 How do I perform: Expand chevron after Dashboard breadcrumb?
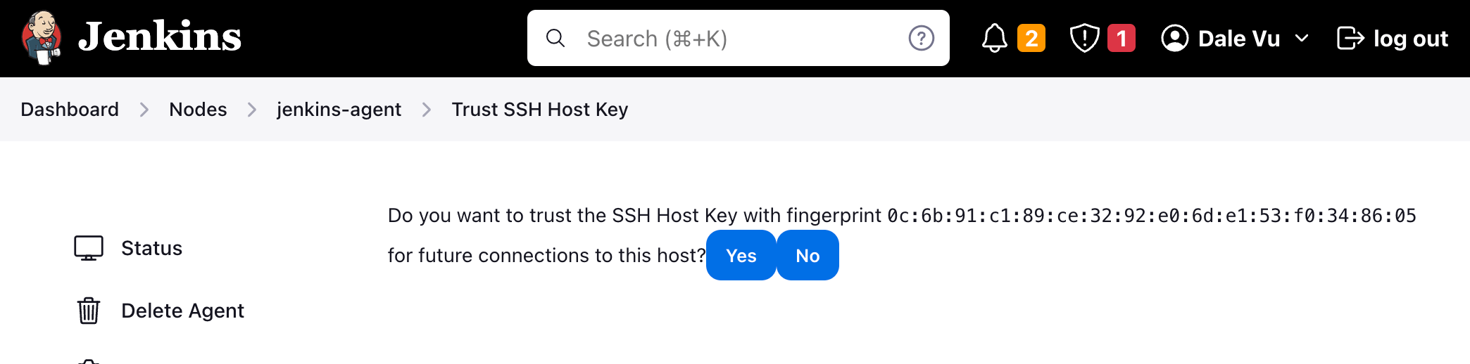(x=144, y=110)
